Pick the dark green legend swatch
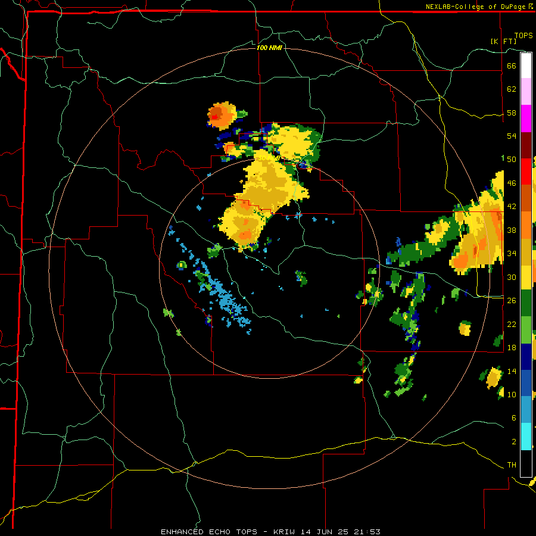Image resolution: width=536 pixels, height=536 pixels. (526, 303)
